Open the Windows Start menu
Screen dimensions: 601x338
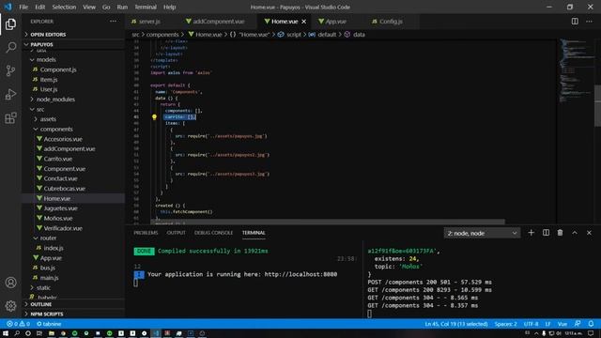[6, 333]
